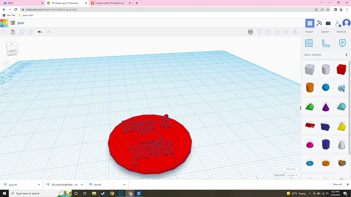Viewport: 351px width, 197px height.
Task: Pick the grey Paraboloid shape
Action: pyautogui.click(x=341, y=145)
